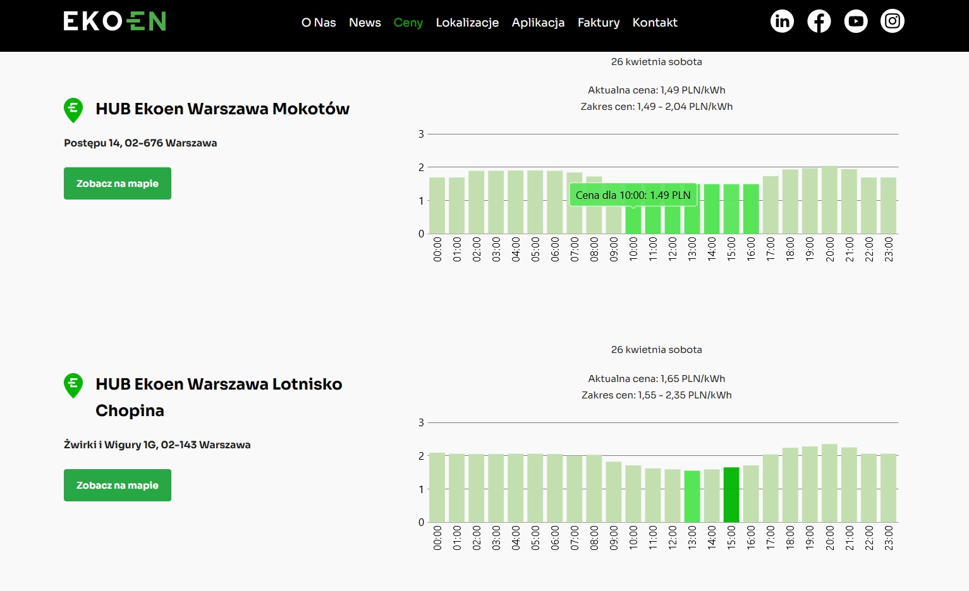The height and width of the screenshot is (591, 969).
Task: Click the HUB Ekoen Warszawa Lotnisko Chopina heading
Action: point(219,397)
